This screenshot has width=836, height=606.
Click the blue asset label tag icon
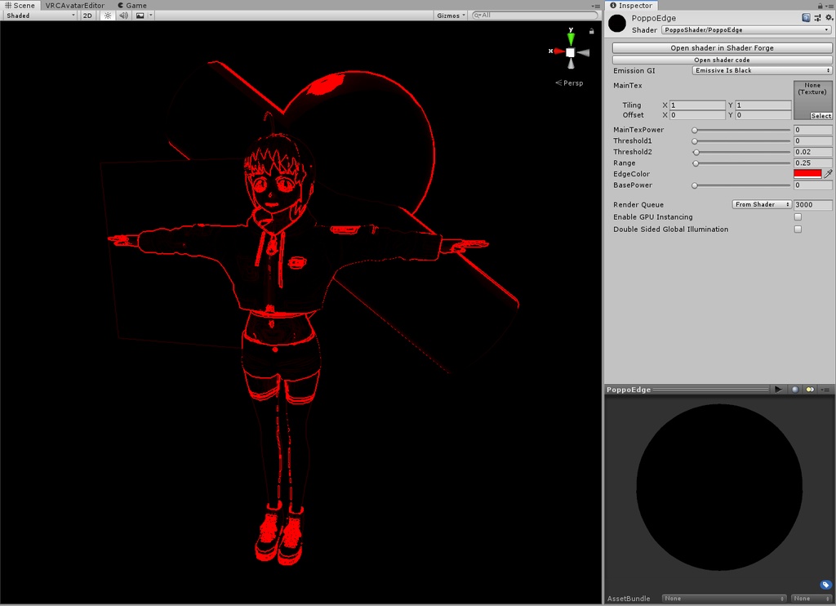[x=826, y=585]
